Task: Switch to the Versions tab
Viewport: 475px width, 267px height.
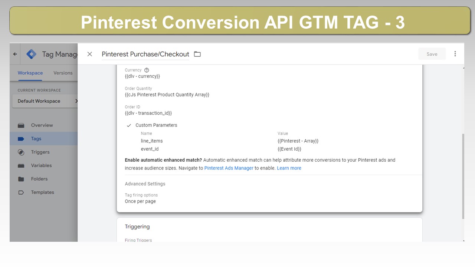Action: coord(63,73)
